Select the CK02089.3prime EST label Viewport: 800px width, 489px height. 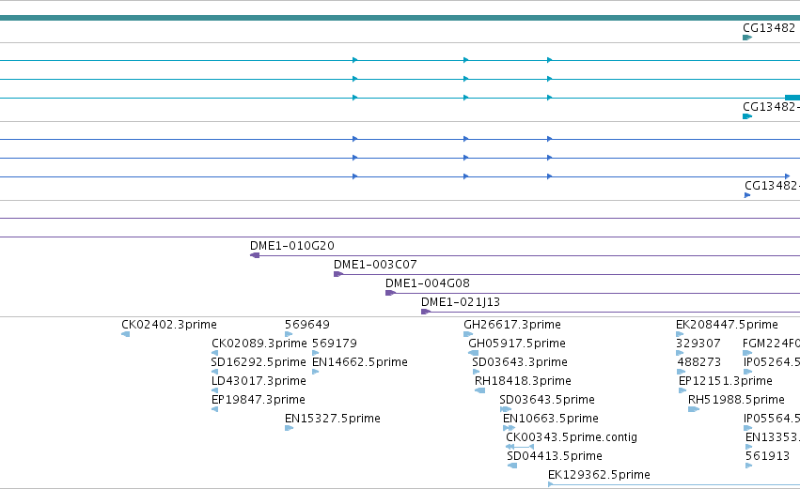tap(259, 344)
